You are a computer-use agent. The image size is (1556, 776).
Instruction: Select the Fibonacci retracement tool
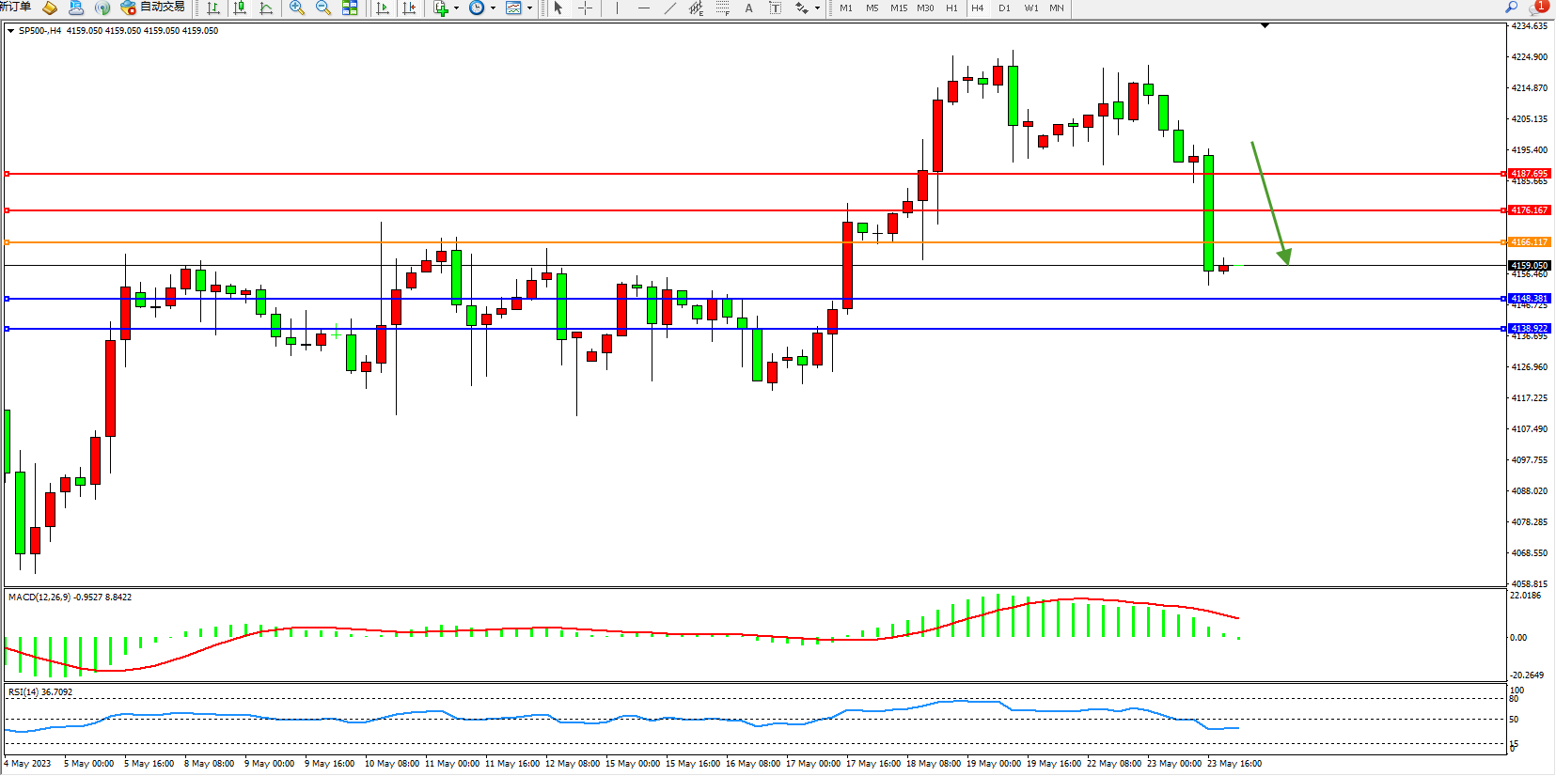point(722,8)
